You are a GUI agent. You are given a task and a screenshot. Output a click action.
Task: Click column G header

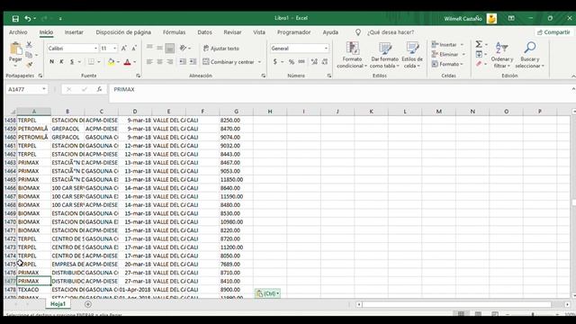[x=236, y=112]
